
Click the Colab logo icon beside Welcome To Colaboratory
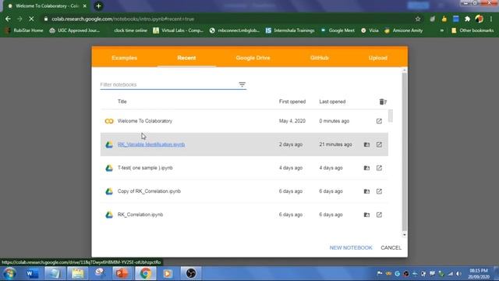pos(109,121)
